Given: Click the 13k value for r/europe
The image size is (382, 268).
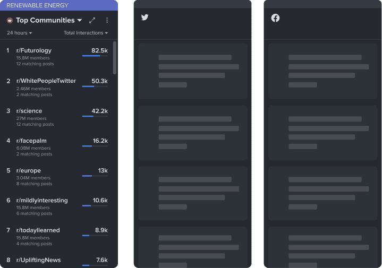Looking at the screenshot, I should tap(103, 171).
